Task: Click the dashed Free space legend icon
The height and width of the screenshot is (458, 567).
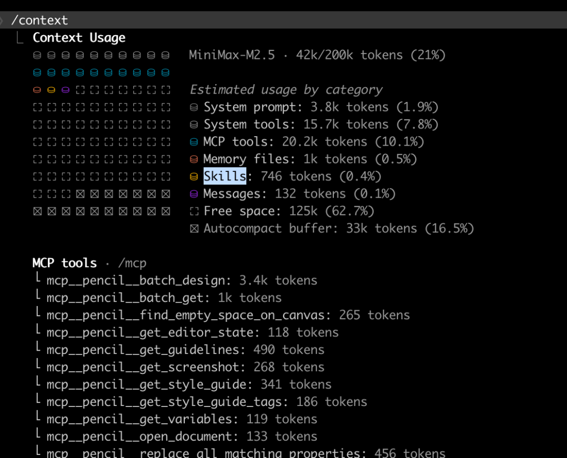Action: pos(194,211)
